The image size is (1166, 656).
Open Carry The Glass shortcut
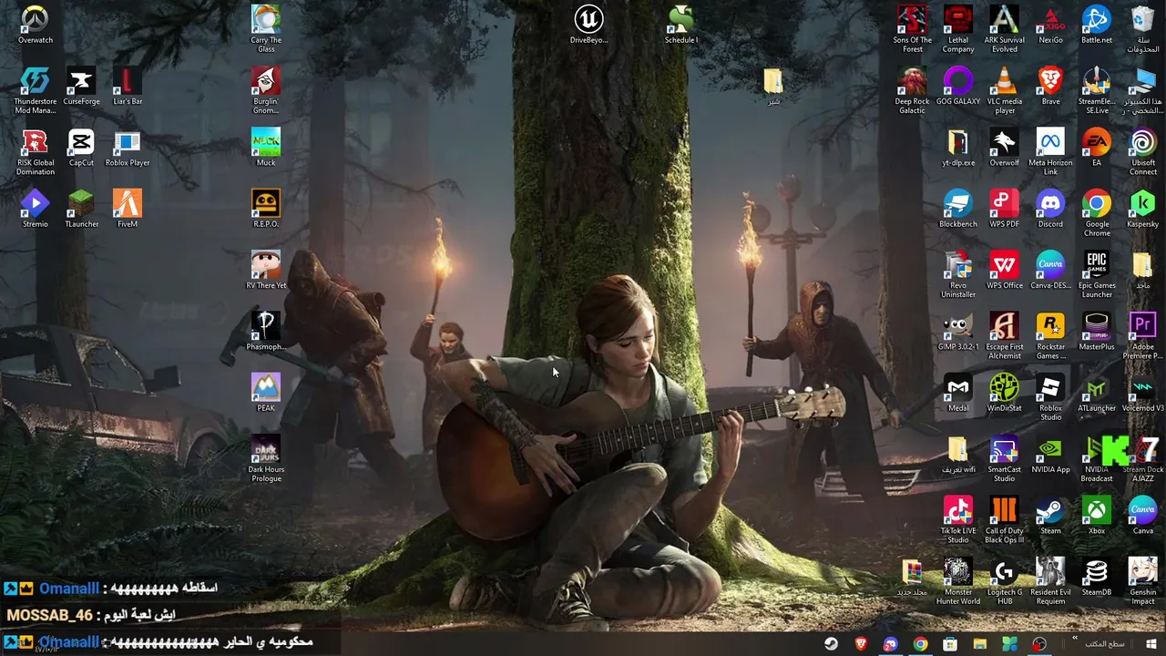[x=266, y=29]
